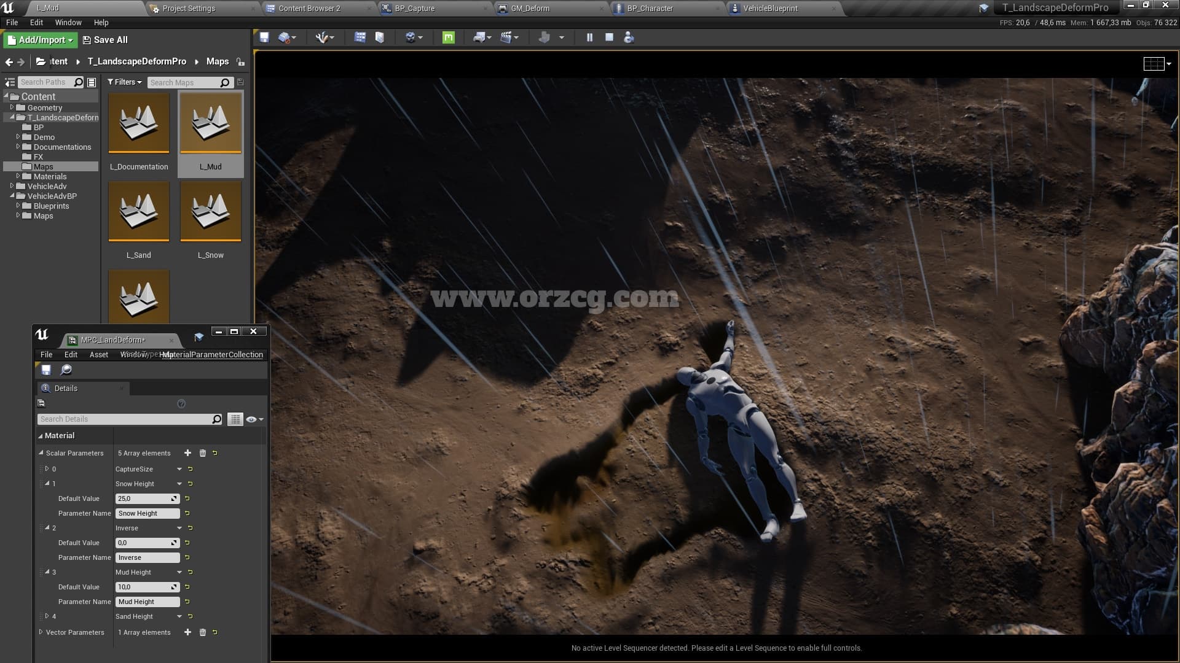Open the main Window menu

coord(68,22)
